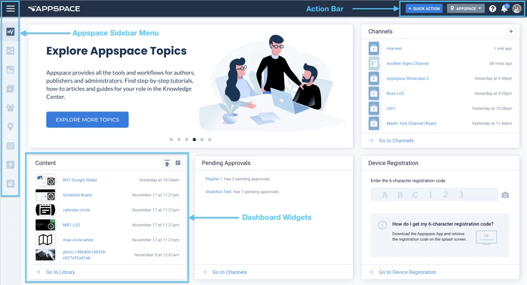
Task: Click Go to Device Registration link
Action: pos(408,272)
